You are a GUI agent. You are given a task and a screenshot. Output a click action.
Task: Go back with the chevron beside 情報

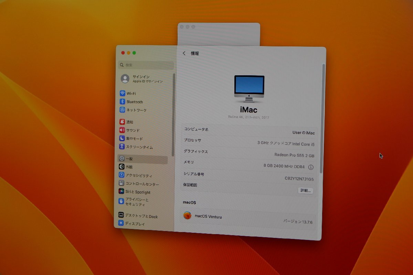point(184,53)
